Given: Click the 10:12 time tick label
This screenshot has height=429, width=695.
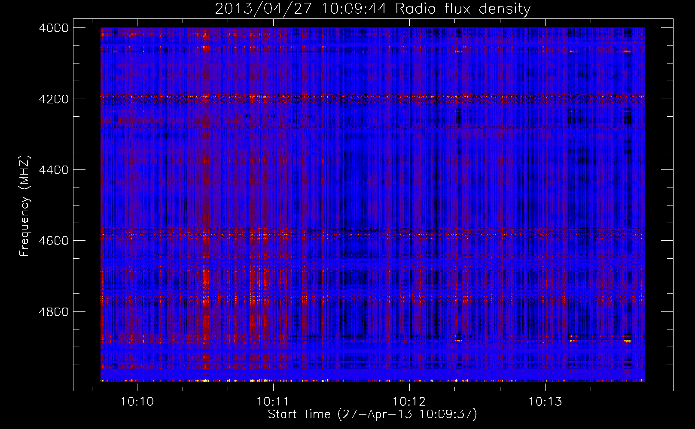Looking at the screenshot, I should tap(409, 402).
